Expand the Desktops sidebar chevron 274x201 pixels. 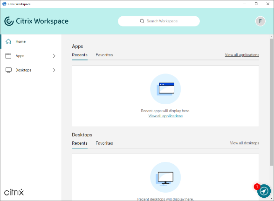[x=54, y=70]
